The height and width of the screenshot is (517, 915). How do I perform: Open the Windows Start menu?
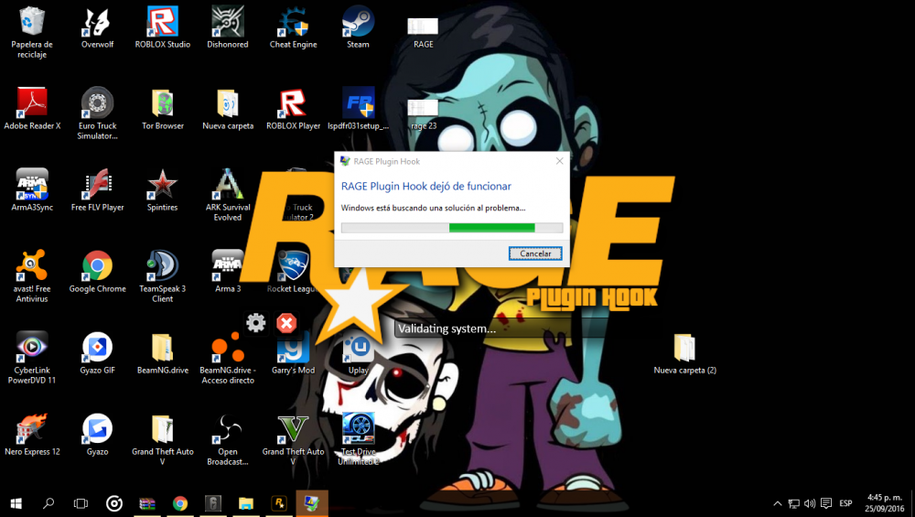[x=16, y=503]
